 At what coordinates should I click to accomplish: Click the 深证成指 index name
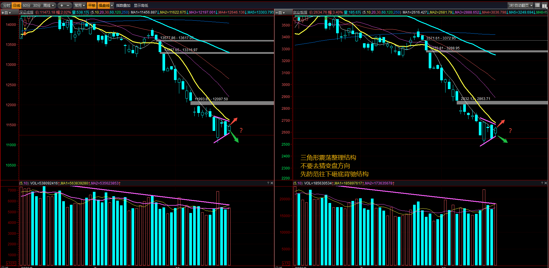tap(26, 12)
